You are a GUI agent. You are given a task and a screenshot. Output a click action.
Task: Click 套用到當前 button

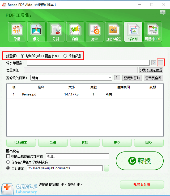[132, 78]
